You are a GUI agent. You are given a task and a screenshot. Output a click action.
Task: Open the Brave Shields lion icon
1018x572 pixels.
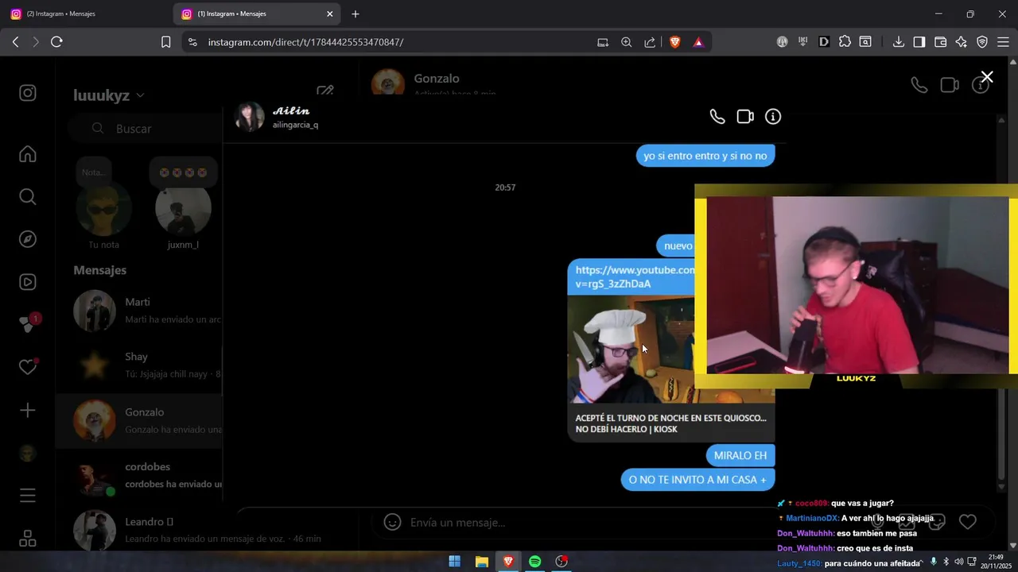pyautogui.click(x=675, y=42)
